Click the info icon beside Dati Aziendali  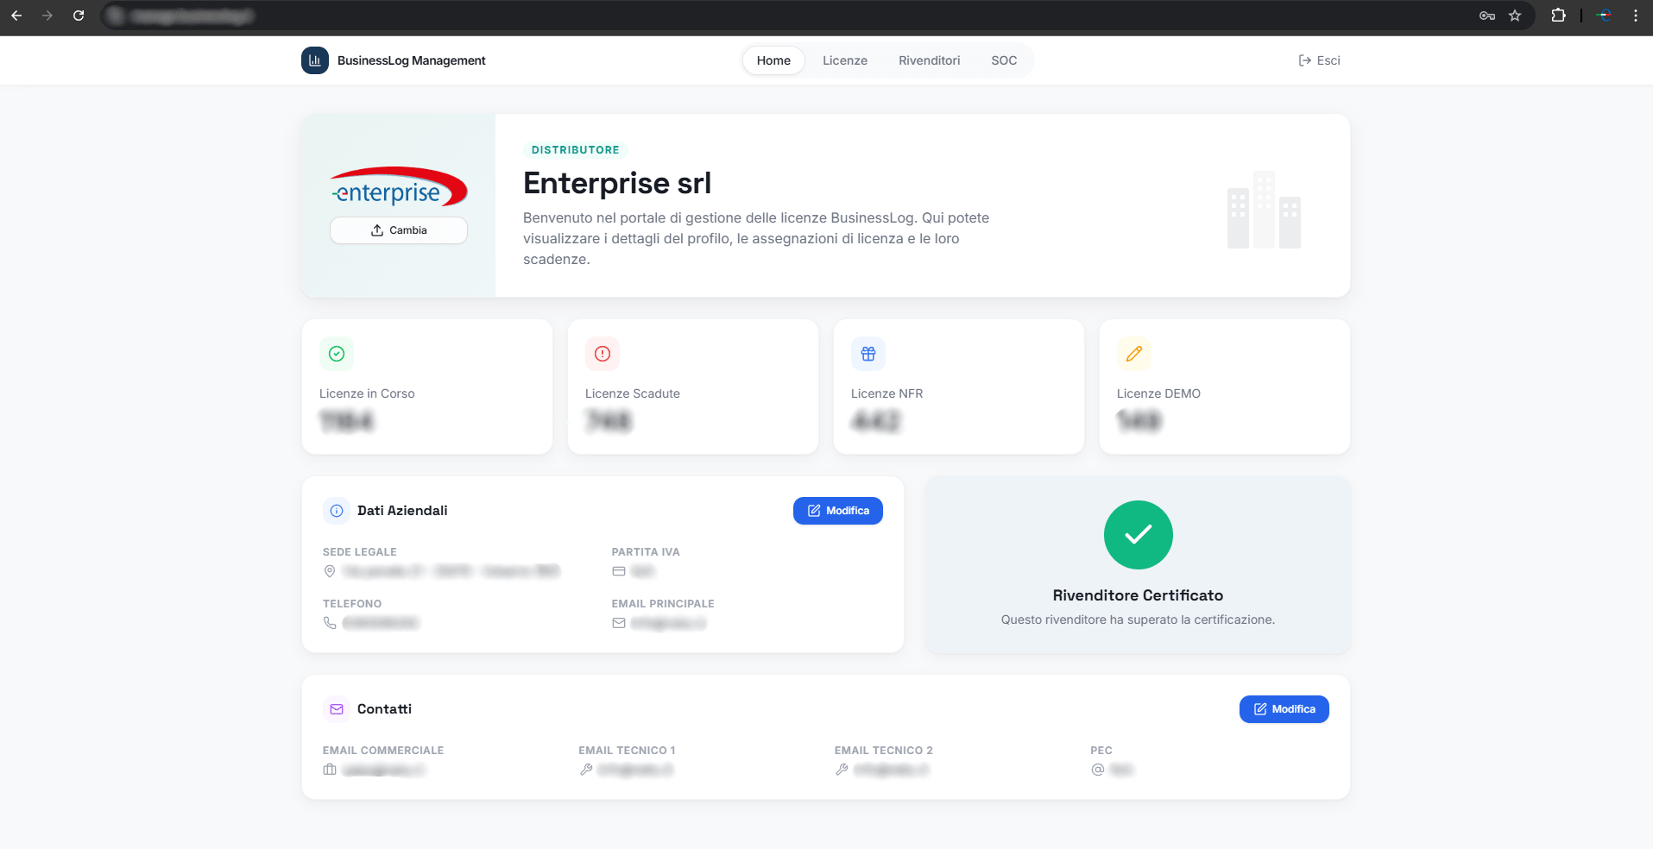(336, 511)
